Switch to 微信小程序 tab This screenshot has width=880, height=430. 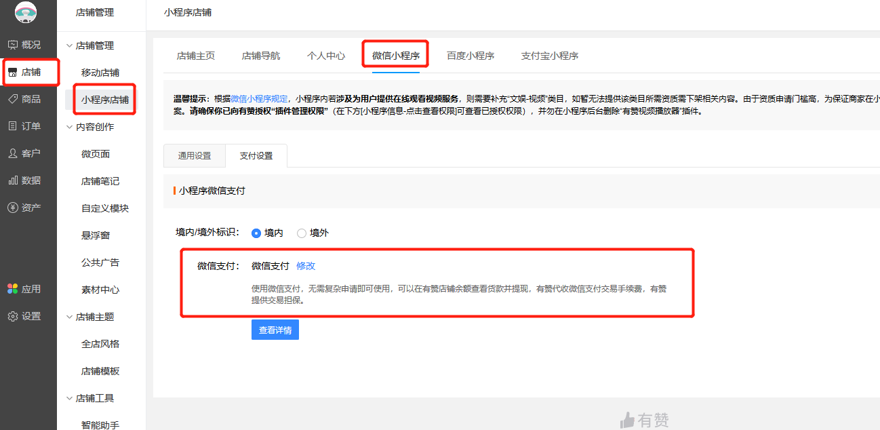396,56
